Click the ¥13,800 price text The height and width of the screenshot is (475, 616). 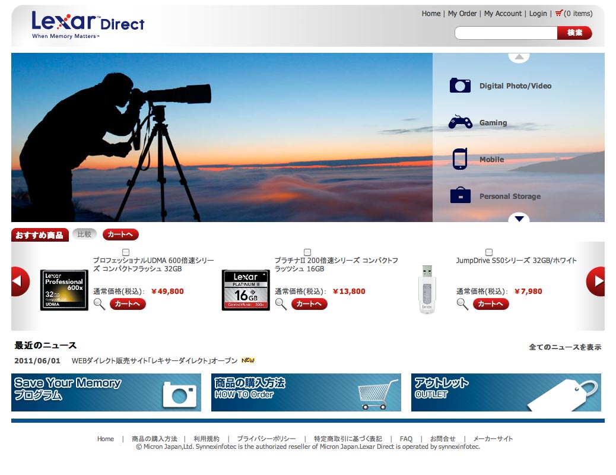point(349,292)
